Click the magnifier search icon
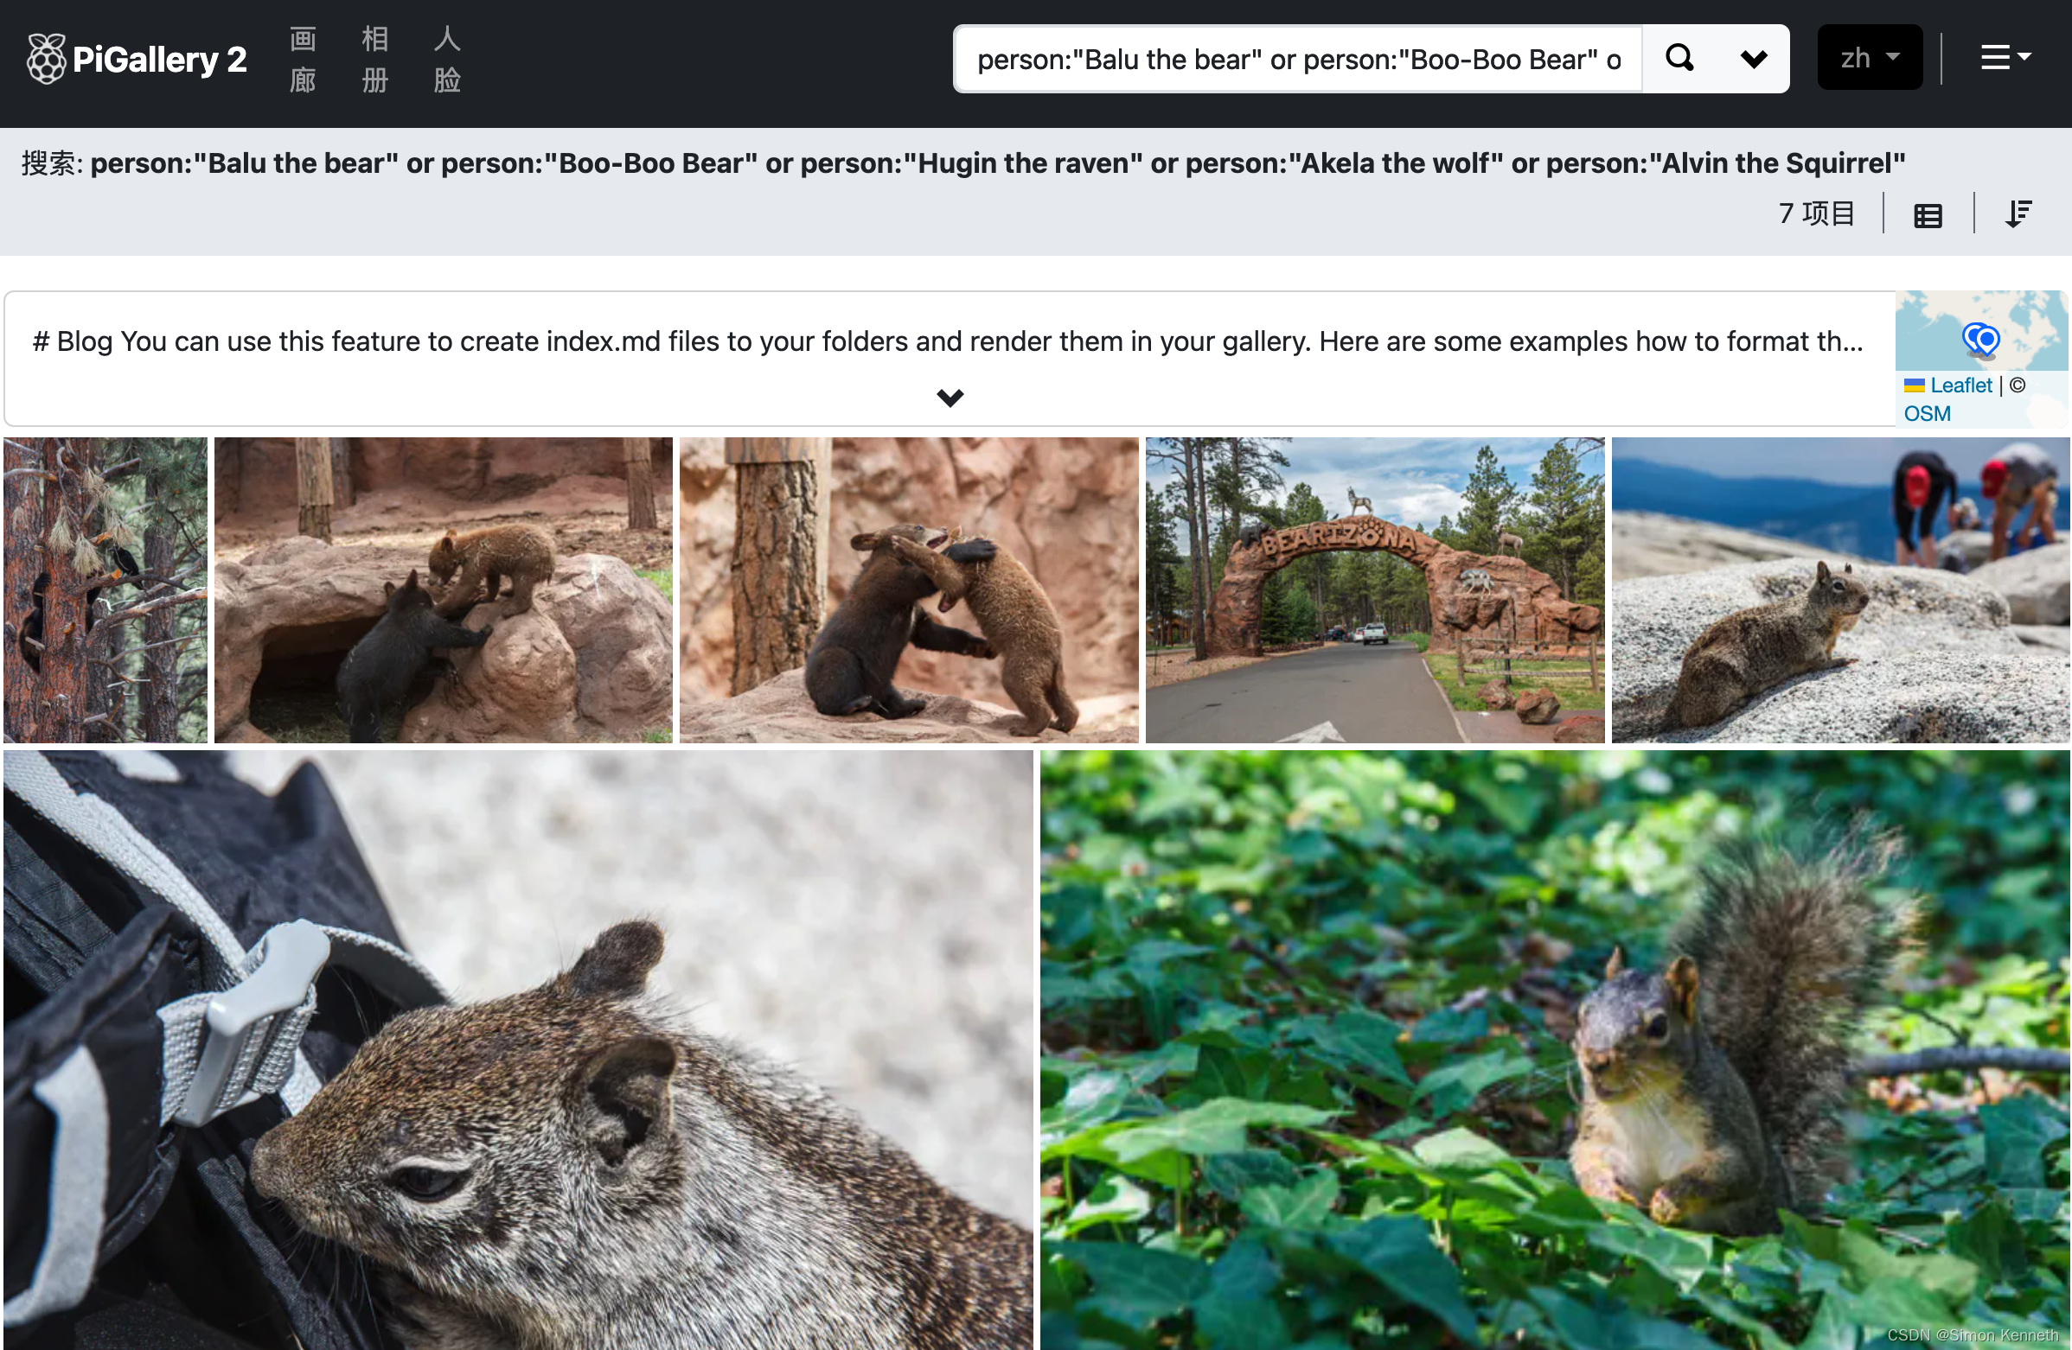Screen dimensions: 2072x1350 (1679, 59)
